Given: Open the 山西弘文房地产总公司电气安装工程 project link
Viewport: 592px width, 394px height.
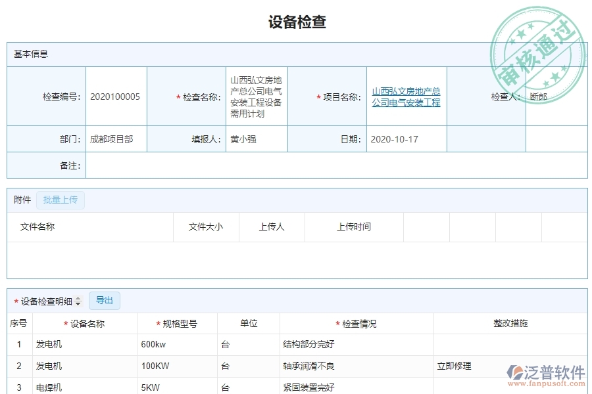Looking at the screenshot, I should click(406, 97).
